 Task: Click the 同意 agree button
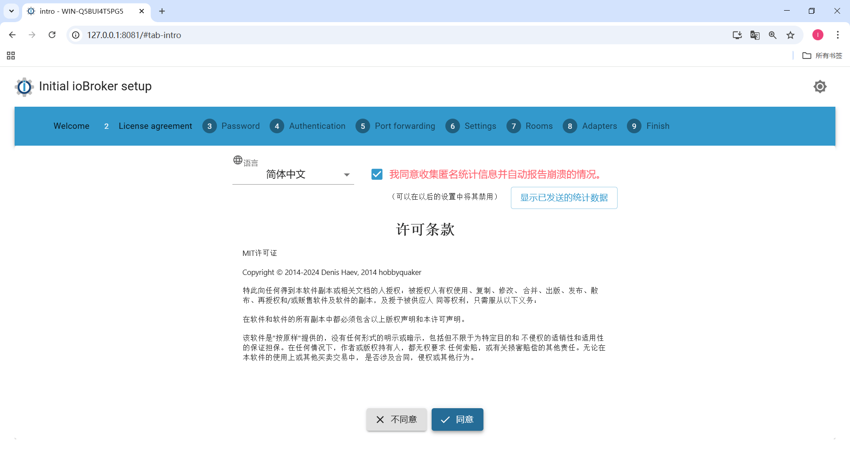coord(457,419)
